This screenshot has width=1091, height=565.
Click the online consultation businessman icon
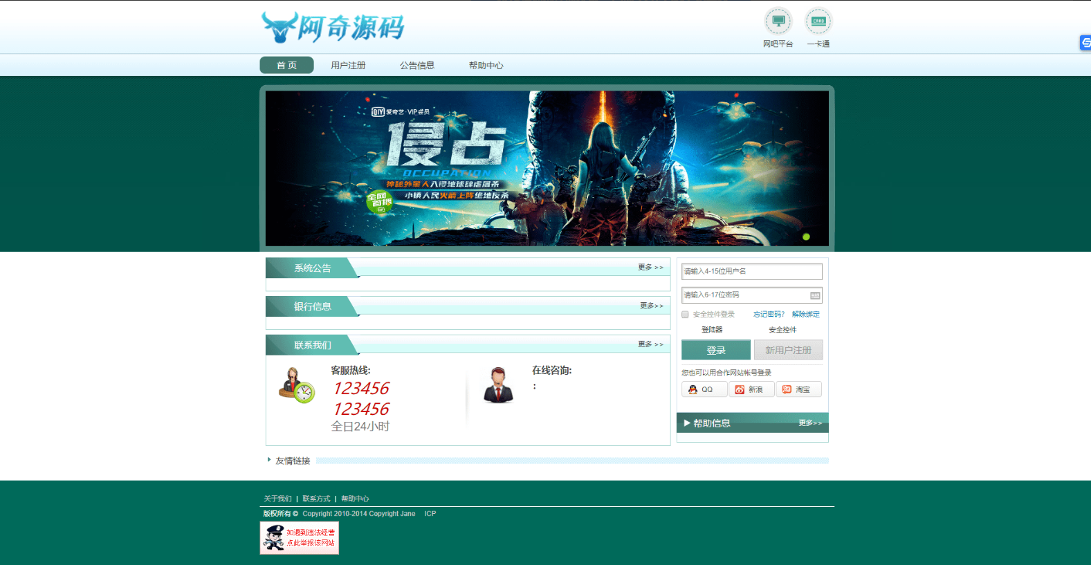click(498, 385)
